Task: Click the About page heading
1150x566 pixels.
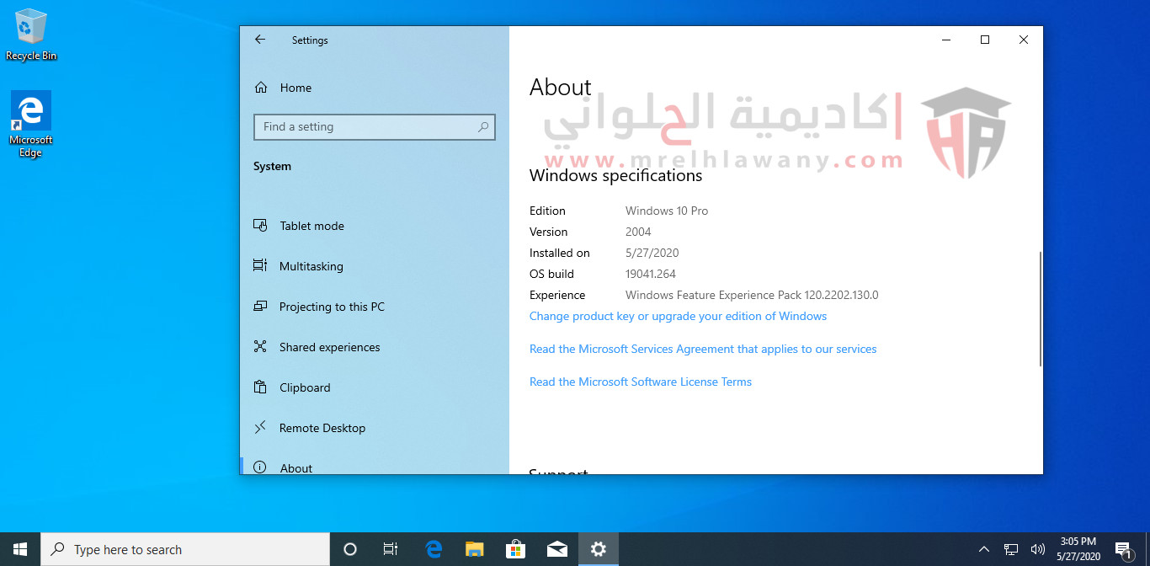Action: tap(561, 88)
